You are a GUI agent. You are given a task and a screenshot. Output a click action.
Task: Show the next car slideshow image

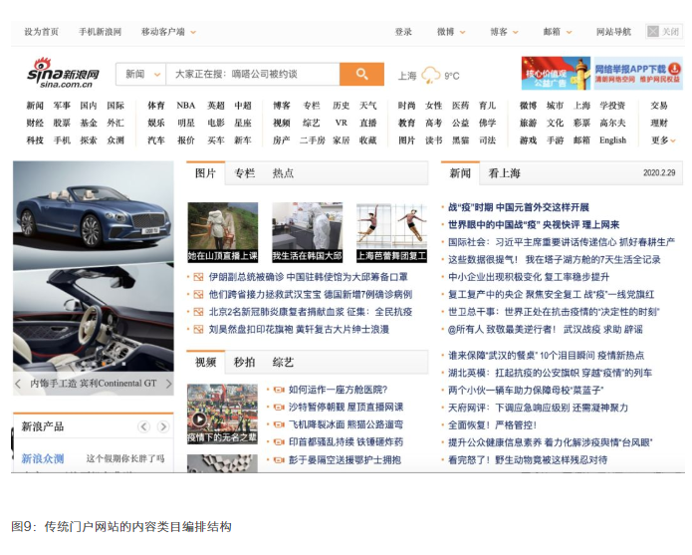(x=168, y=384)
